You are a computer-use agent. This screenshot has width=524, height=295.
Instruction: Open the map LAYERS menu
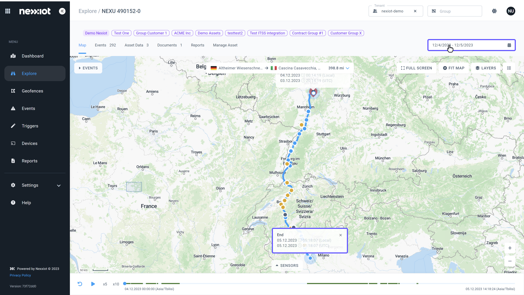click(x=486, y=68)
